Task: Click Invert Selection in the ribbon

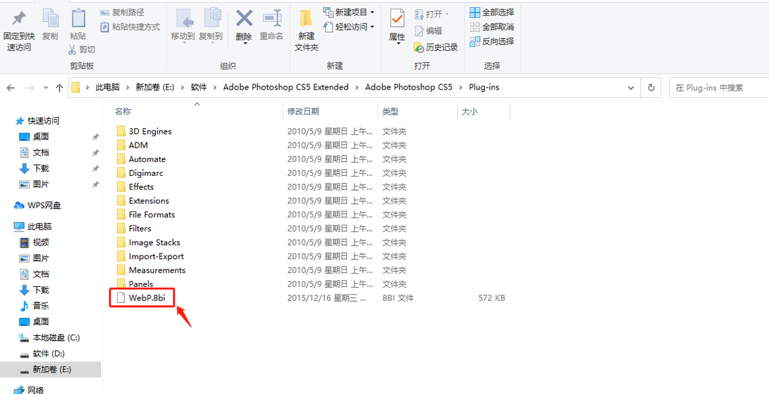Action: (x=492, y=41)
